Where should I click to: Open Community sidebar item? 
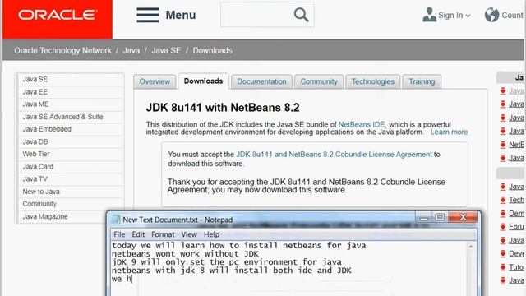[x=71, y=204]
